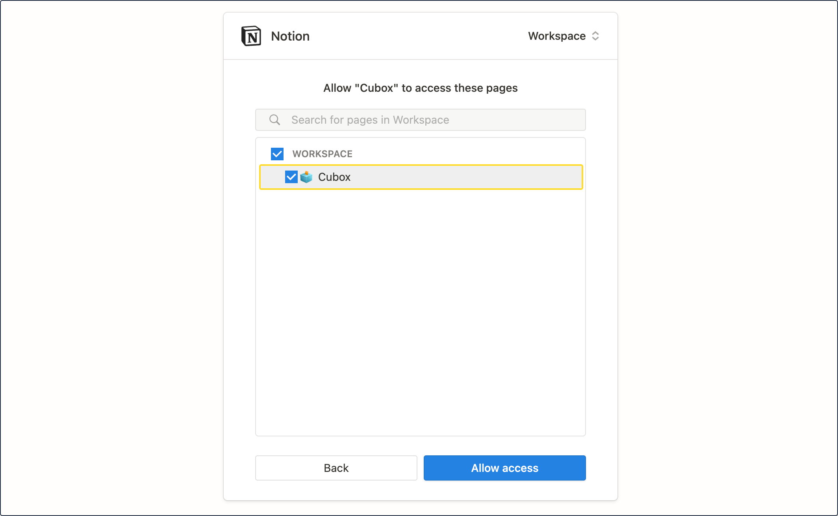Uncheck the WORKSPACE checkbox

point(277,154)
